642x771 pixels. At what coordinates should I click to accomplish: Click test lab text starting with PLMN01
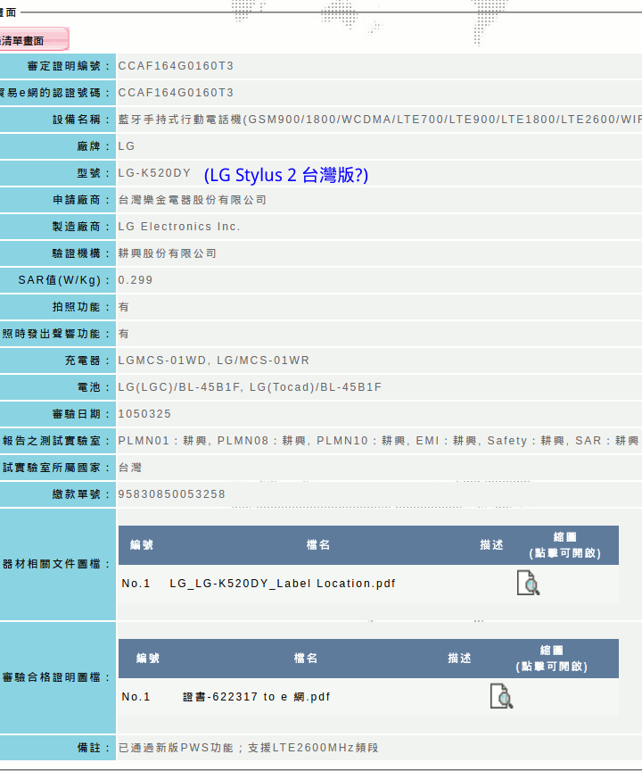[x=378, y=441]
